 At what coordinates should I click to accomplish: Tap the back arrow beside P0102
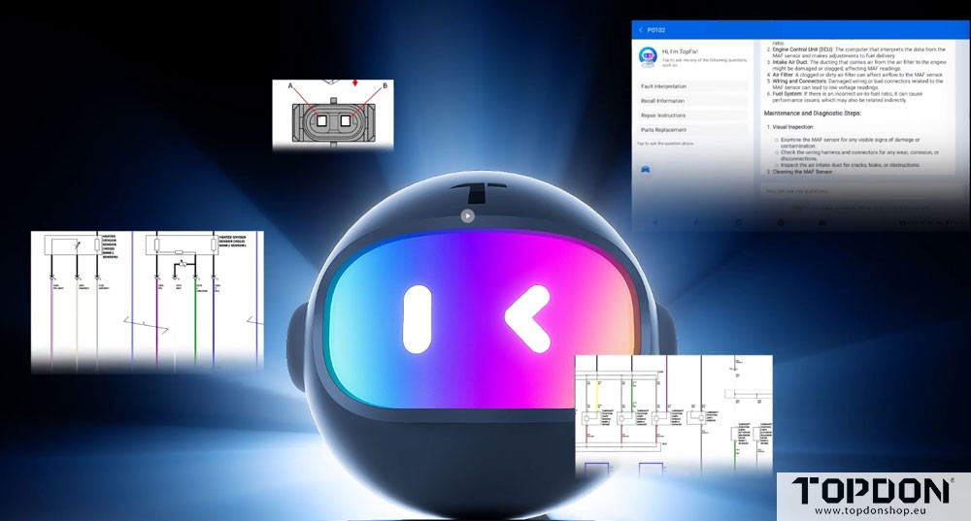641,30
